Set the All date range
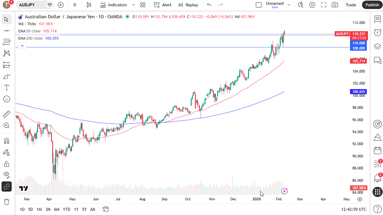 (x=93, y=209)
